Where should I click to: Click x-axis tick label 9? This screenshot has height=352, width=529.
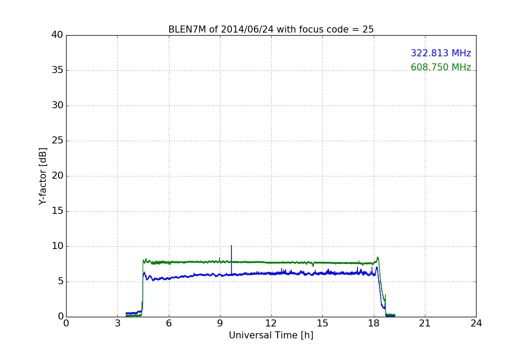220,323
